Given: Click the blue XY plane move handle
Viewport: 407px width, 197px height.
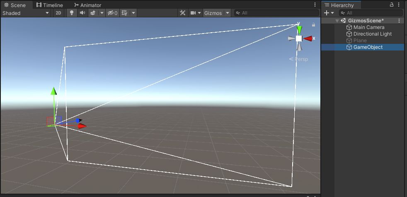Looking at the screenshot, I should 58,120.
